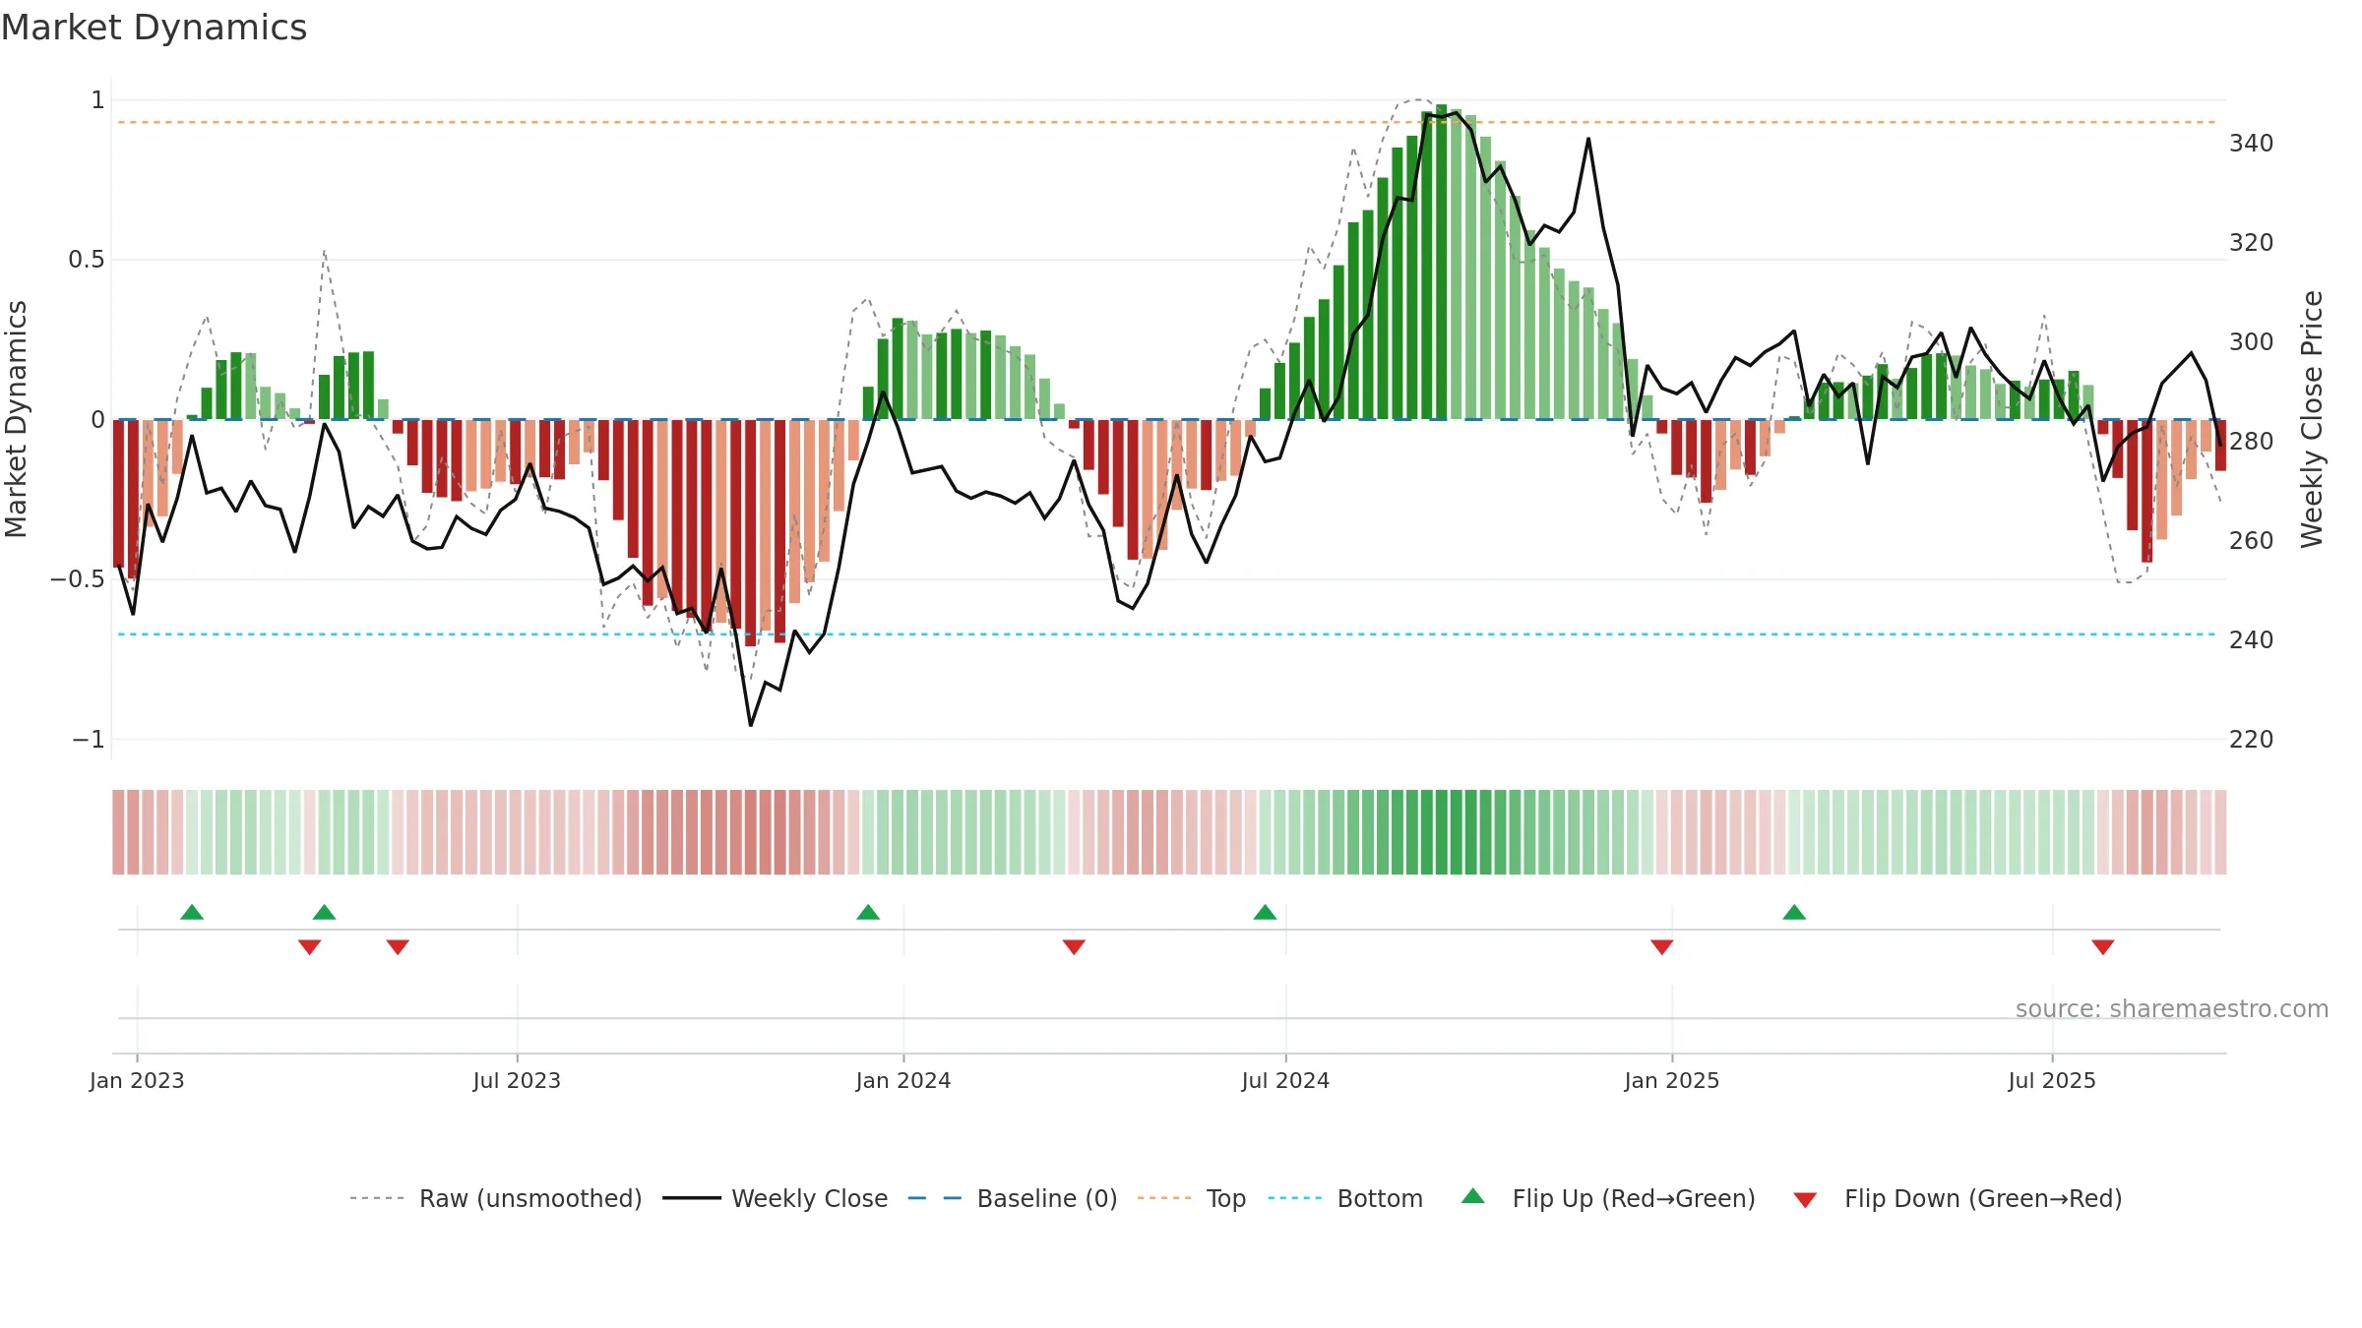2362x1328 pixels.
Task: Click the Jul 2025 x-axis label
Action: point(2052,1081)
